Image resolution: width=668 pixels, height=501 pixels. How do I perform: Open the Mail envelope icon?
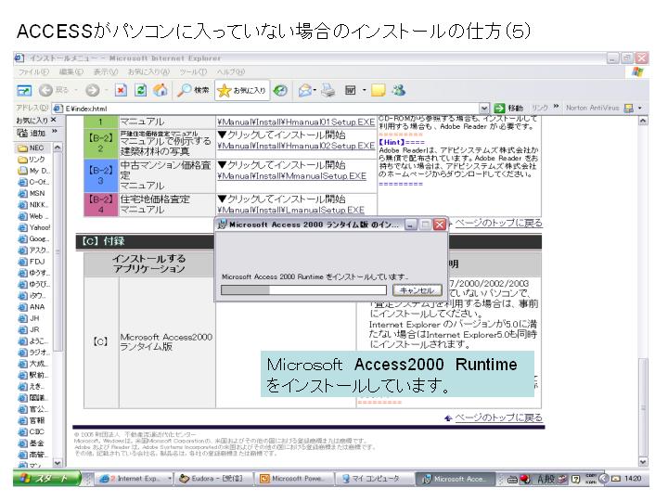[304, 90]
